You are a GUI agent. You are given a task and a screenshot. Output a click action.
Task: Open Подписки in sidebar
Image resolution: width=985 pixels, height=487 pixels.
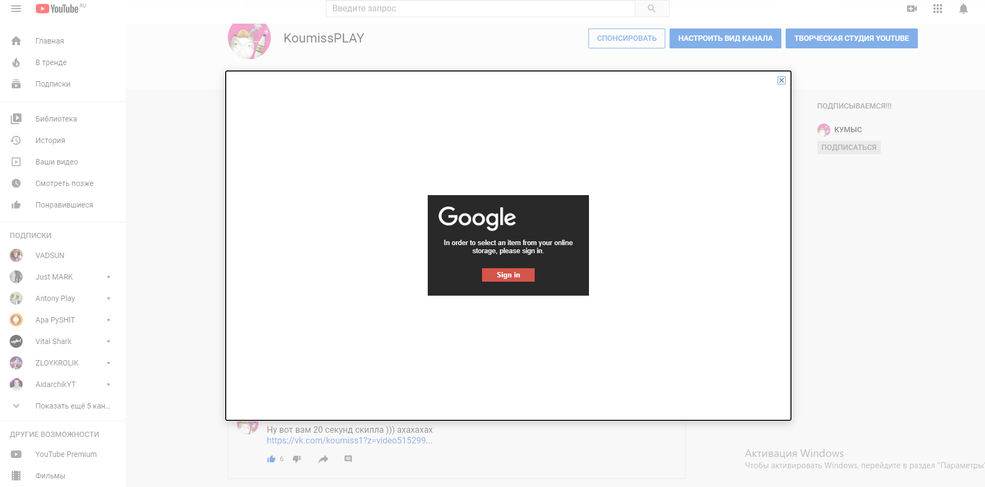pos(53,84)
